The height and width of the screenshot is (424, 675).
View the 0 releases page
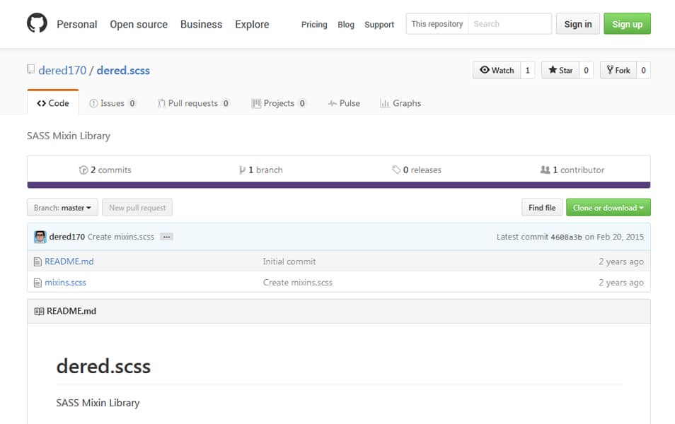click(417, 170)
